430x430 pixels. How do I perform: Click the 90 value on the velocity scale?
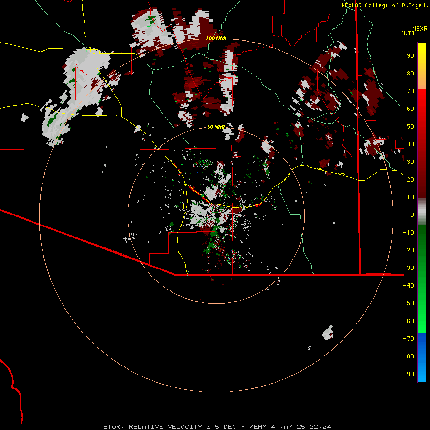pyautogui.click(x=410, y=56)
